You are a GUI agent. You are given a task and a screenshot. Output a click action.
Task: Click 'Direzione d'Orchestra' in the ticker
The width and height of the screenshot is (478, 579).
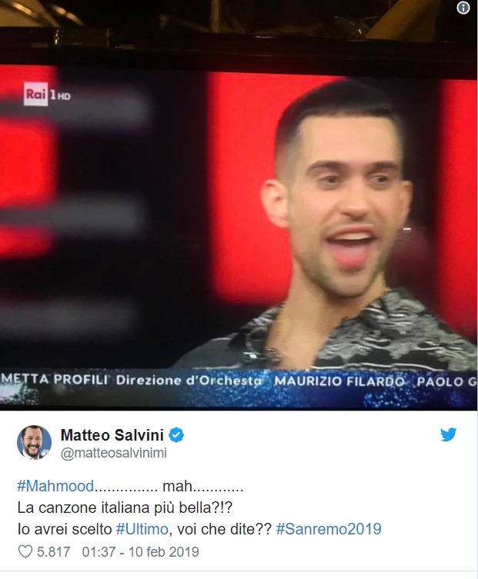(189, 381)
